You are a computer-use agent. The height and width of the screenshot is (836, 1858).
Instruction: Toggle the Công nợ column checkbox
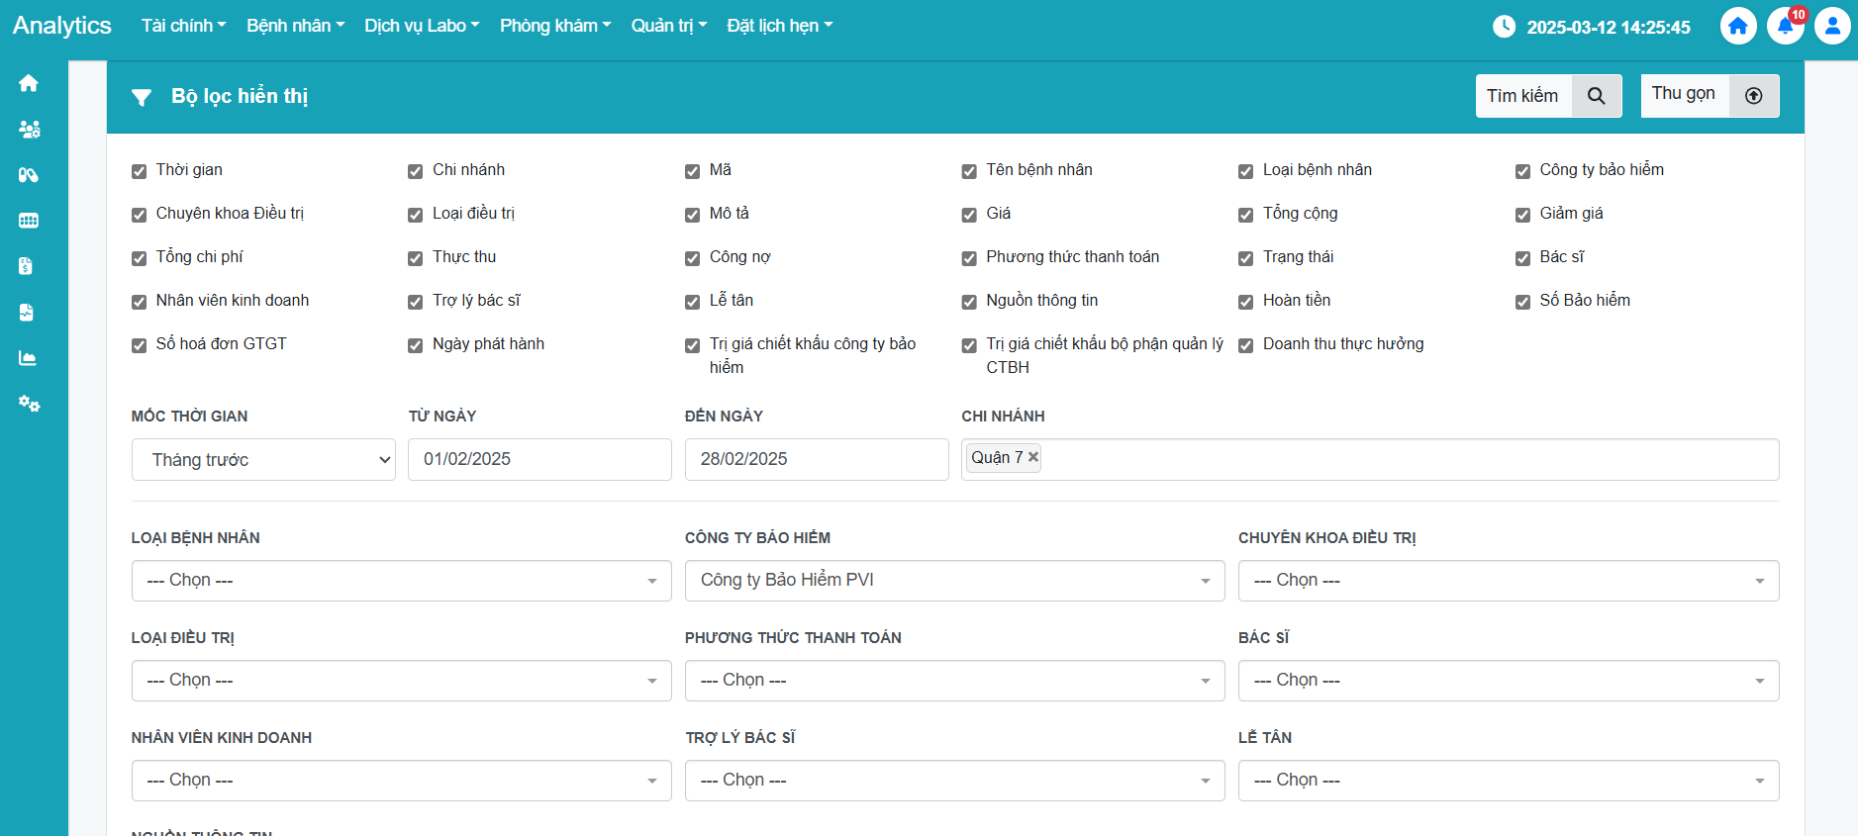[x=693, y=258]
